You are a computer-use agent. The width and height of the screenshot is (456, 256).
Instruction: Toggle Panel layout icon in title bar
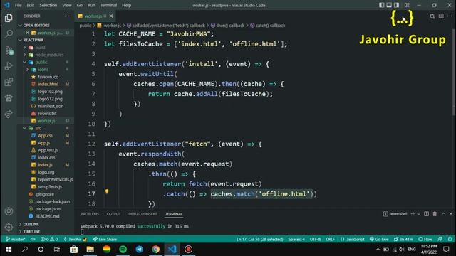point(389,5)
